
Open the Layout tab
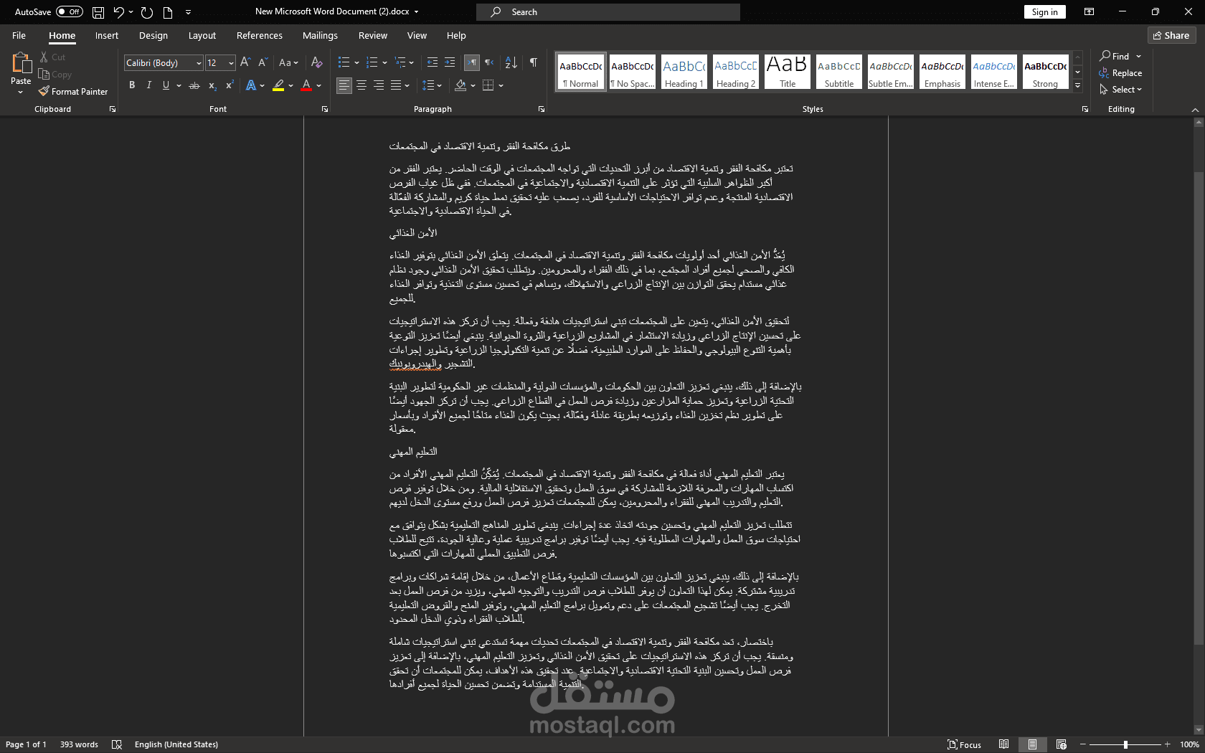point(202,35)
